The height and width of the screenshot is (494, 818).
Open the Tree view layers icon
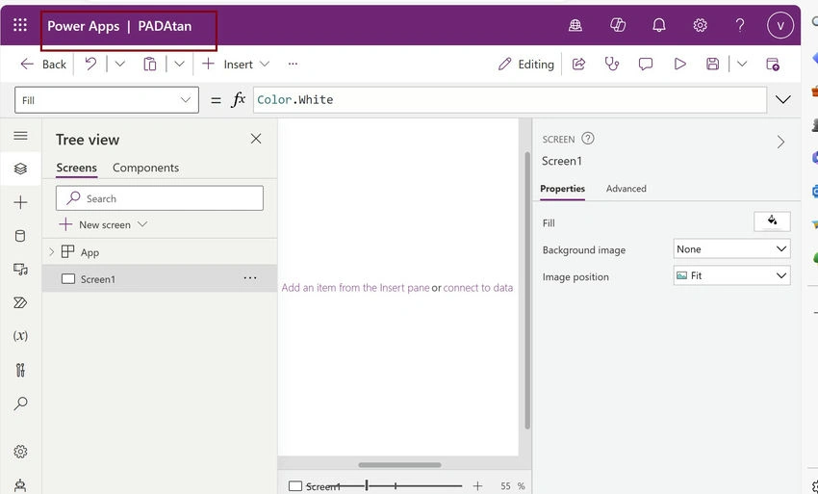(x=20, y=169)
